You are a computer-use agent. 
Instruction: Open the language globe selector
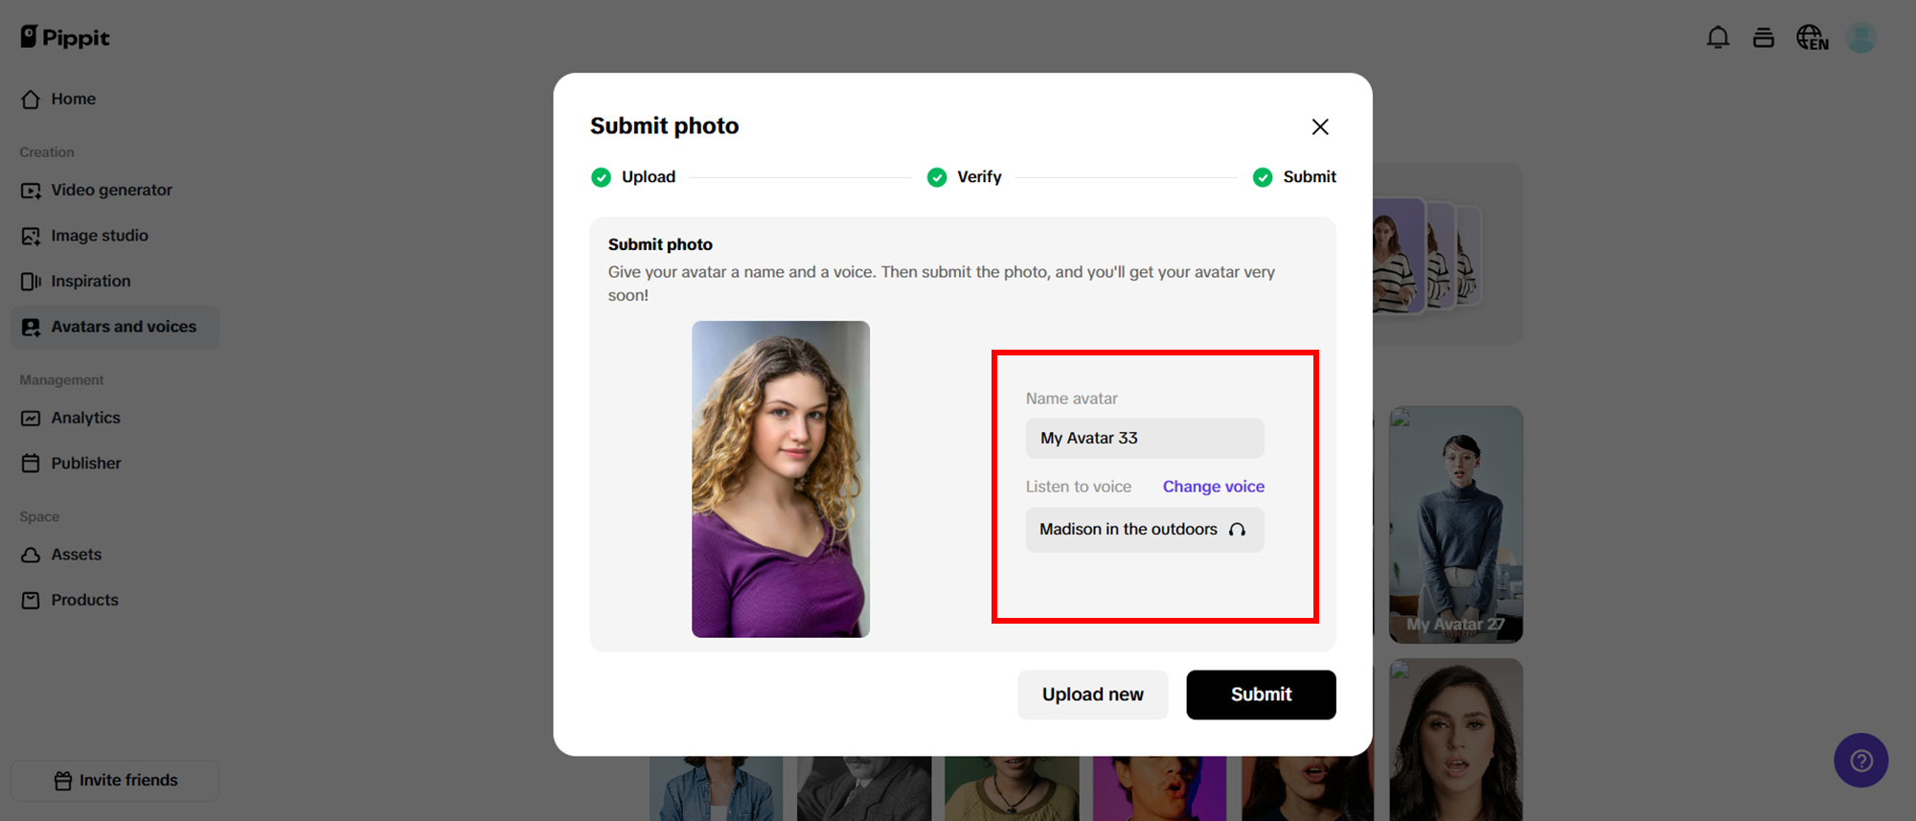point(1812,37)
